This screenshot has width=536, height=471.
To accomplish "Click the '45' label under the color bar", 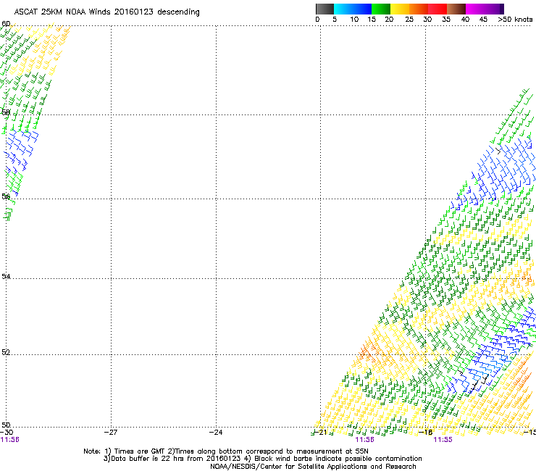I will [x=483, y=20].
